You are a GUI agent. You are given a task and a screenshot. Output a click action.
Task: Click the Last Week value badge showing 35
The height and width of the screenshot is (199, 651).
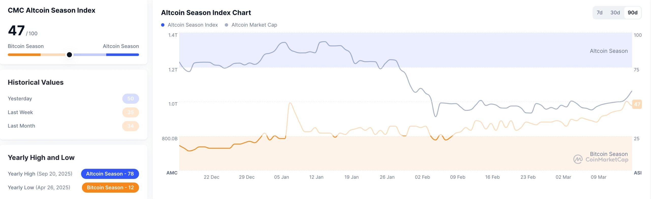tap(130, 112)
